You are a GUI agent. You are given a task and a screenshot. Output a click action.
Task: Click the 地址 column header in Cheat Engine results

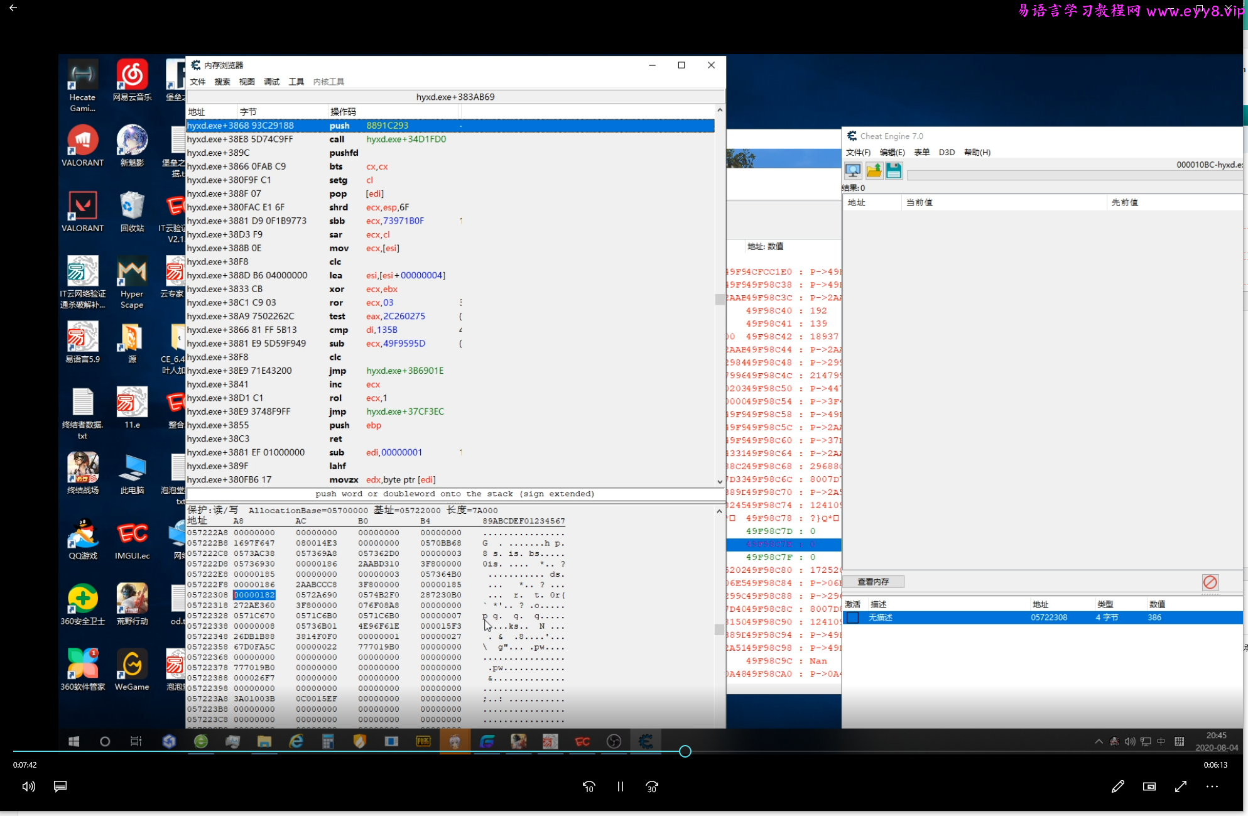pos(871,202)
